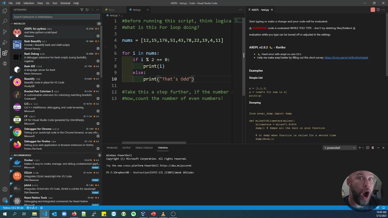Open errors and warnings status bar item
The image size is (388, 218).
[32, 208]
